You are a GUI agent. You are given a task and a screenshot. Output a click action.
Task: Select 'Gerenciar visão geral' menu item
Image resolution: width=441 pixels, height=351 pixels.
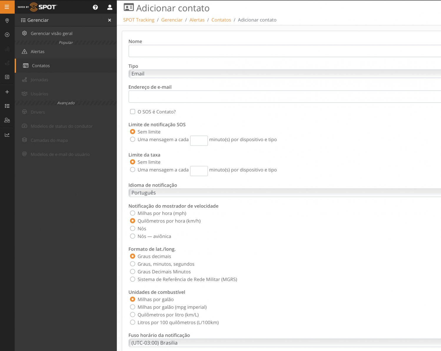[x=51, y=34]
